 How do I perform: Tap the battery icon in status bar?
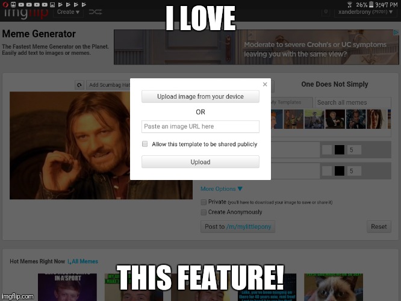point(371,5)
